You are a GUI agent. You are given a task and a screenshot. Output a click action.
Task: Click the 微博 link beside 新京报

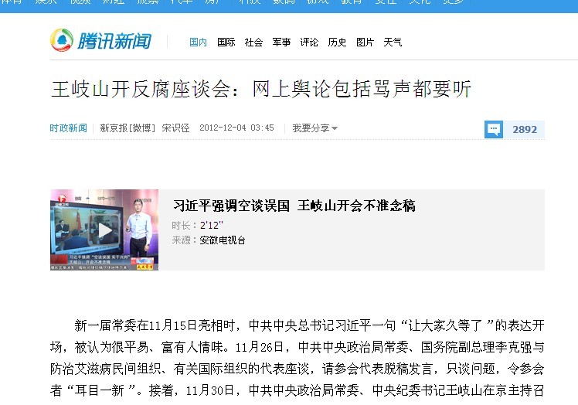[x=141, y=128]
